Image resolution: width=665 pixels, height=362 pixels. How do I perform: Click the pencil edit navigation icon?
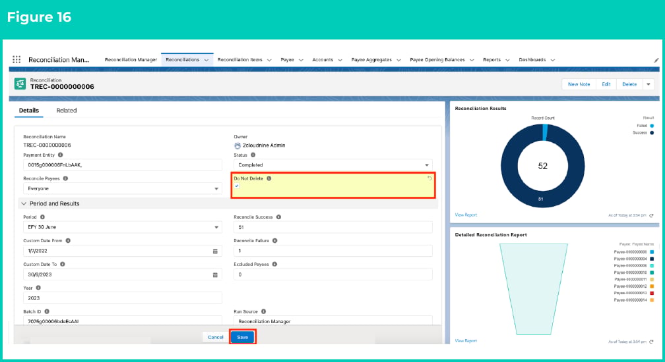click(x=656, y=60)
